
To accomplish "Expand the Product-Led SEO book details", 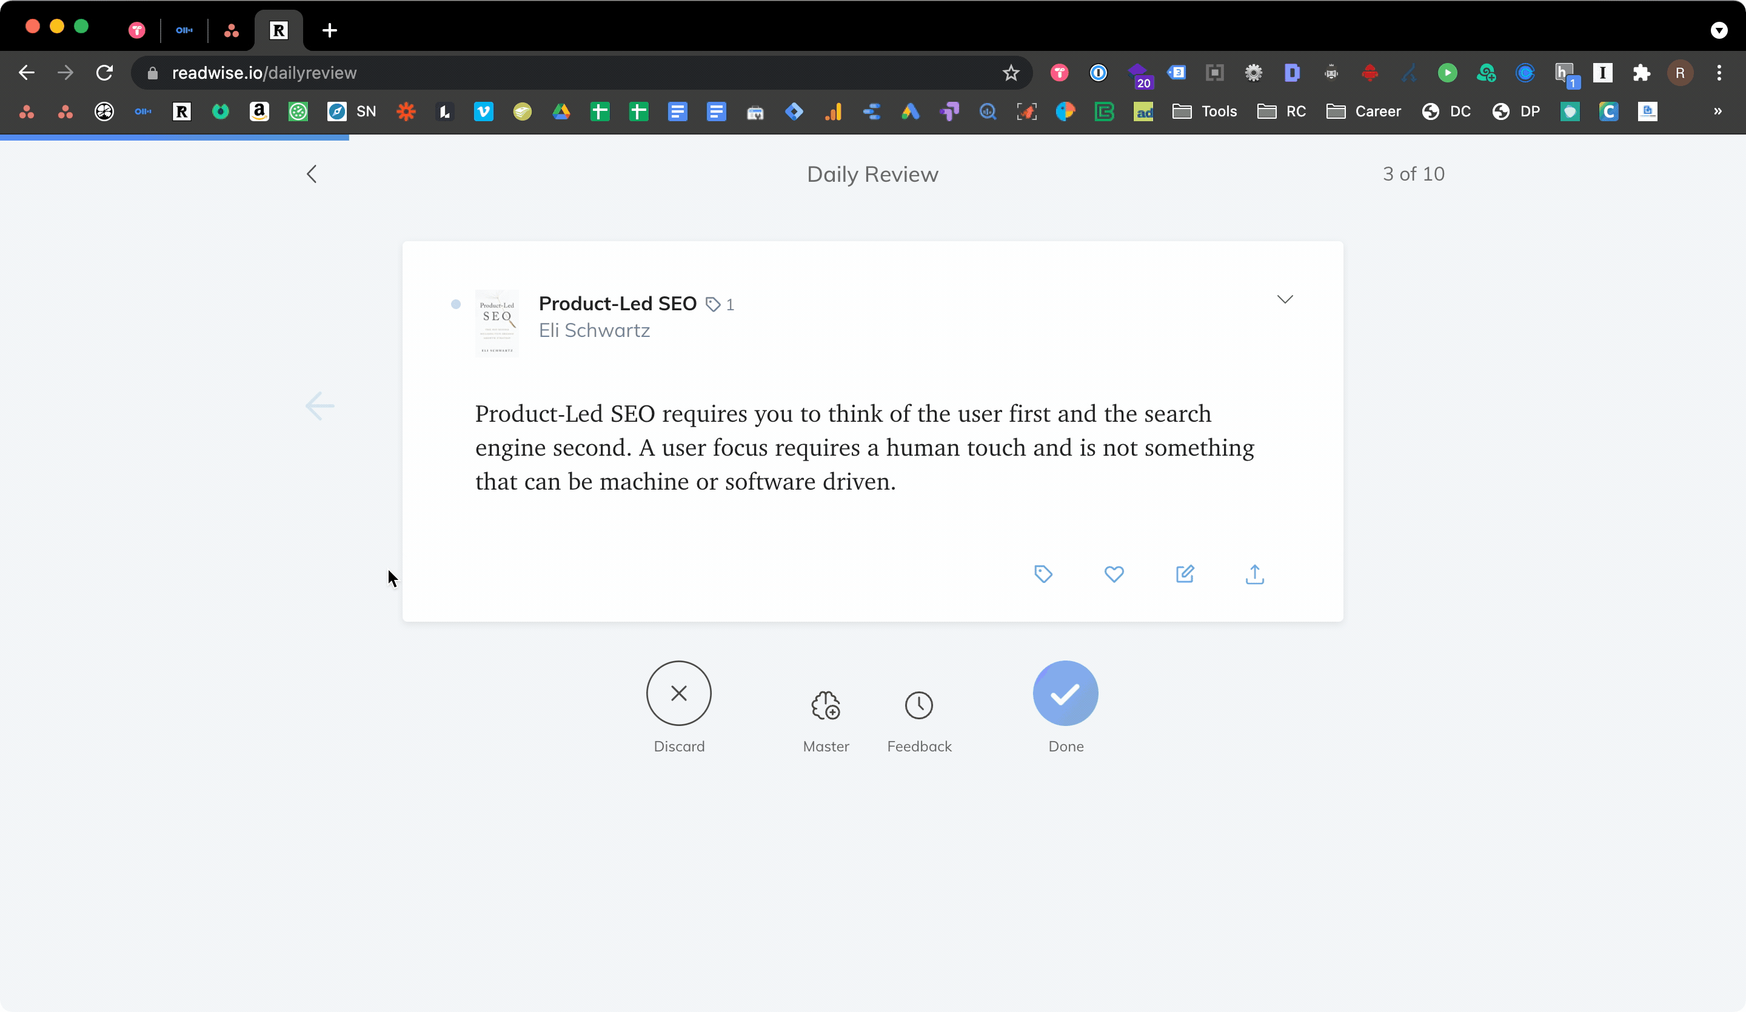I will pos(1285,299).
